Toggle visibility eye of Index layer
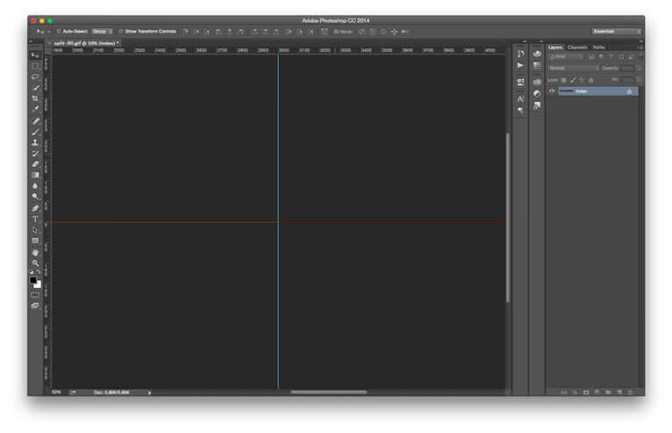The height and width of the screenshot is (433, 672). (552, 91)
